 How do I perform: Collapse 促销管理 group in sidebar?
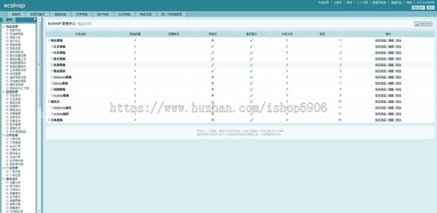(3, 91)
